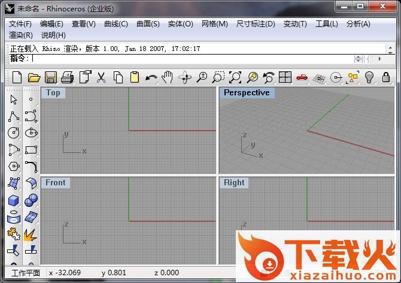This screenshot has width=401, height=283.
Task: Click the Top viewport title
Action: coord(53,93)
